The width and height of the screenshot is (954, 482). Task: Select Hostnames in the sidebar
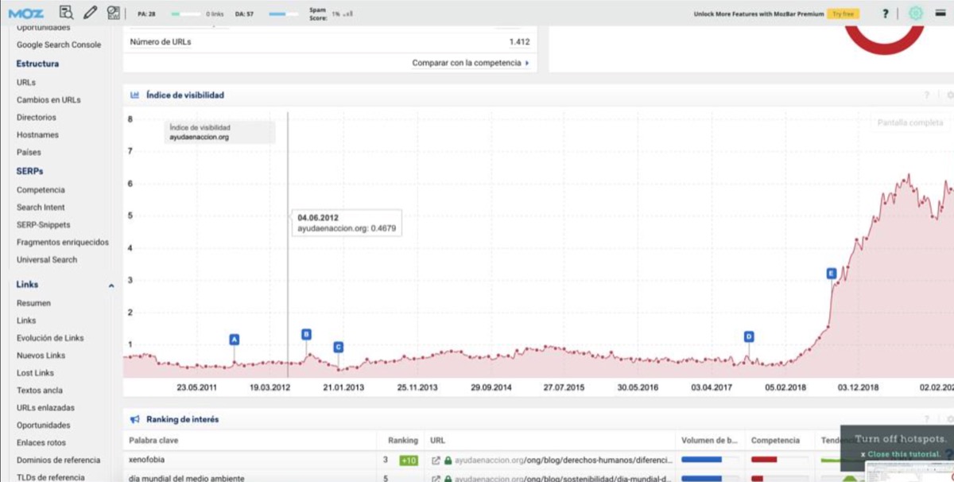[x=37, y=134]
